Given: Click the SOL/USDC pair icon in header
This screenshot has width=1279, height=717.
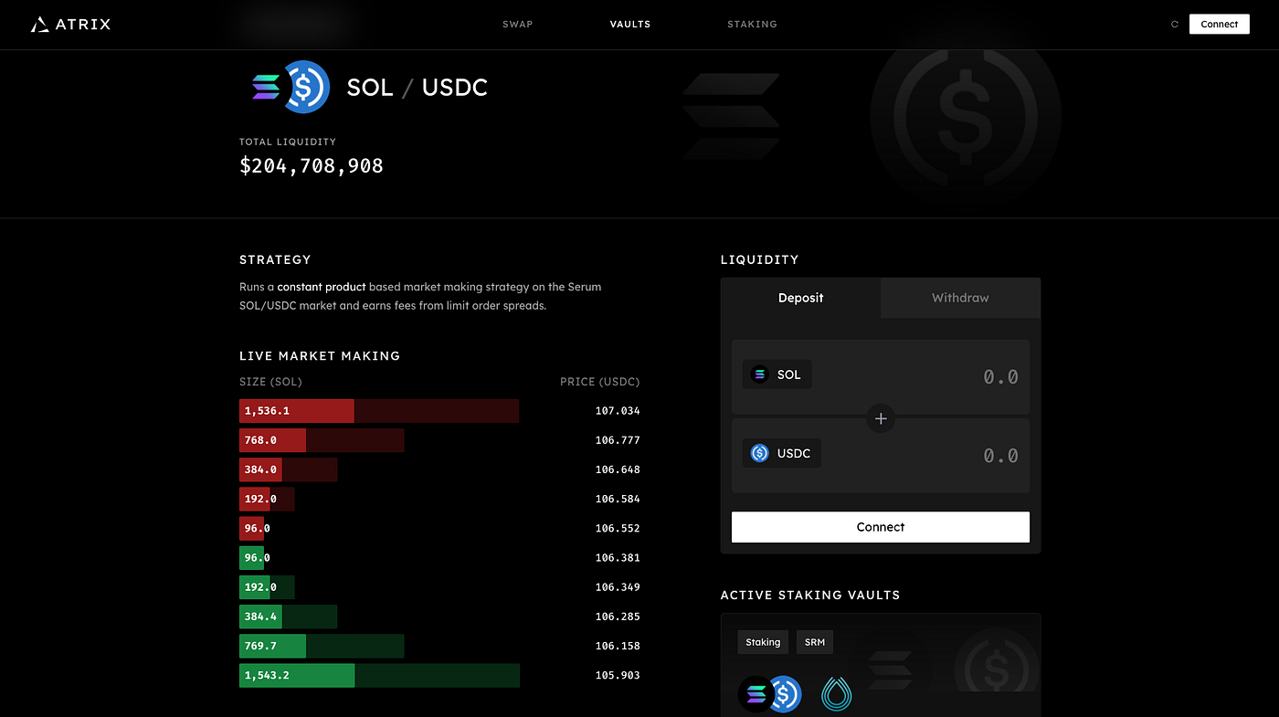Looking at the screenshot, I should (x=291, y=87).
